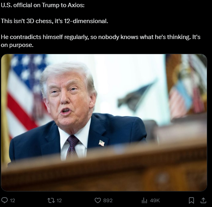Viewport: 212px width, 207px height.
Task: Click the word 'Axios' in the post
Action: (75, 5)
